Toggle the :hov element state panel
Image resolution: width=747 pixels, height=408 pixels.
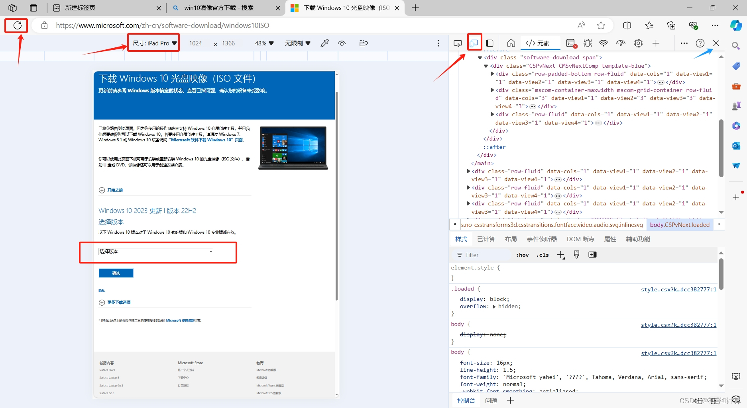(522, 255)
